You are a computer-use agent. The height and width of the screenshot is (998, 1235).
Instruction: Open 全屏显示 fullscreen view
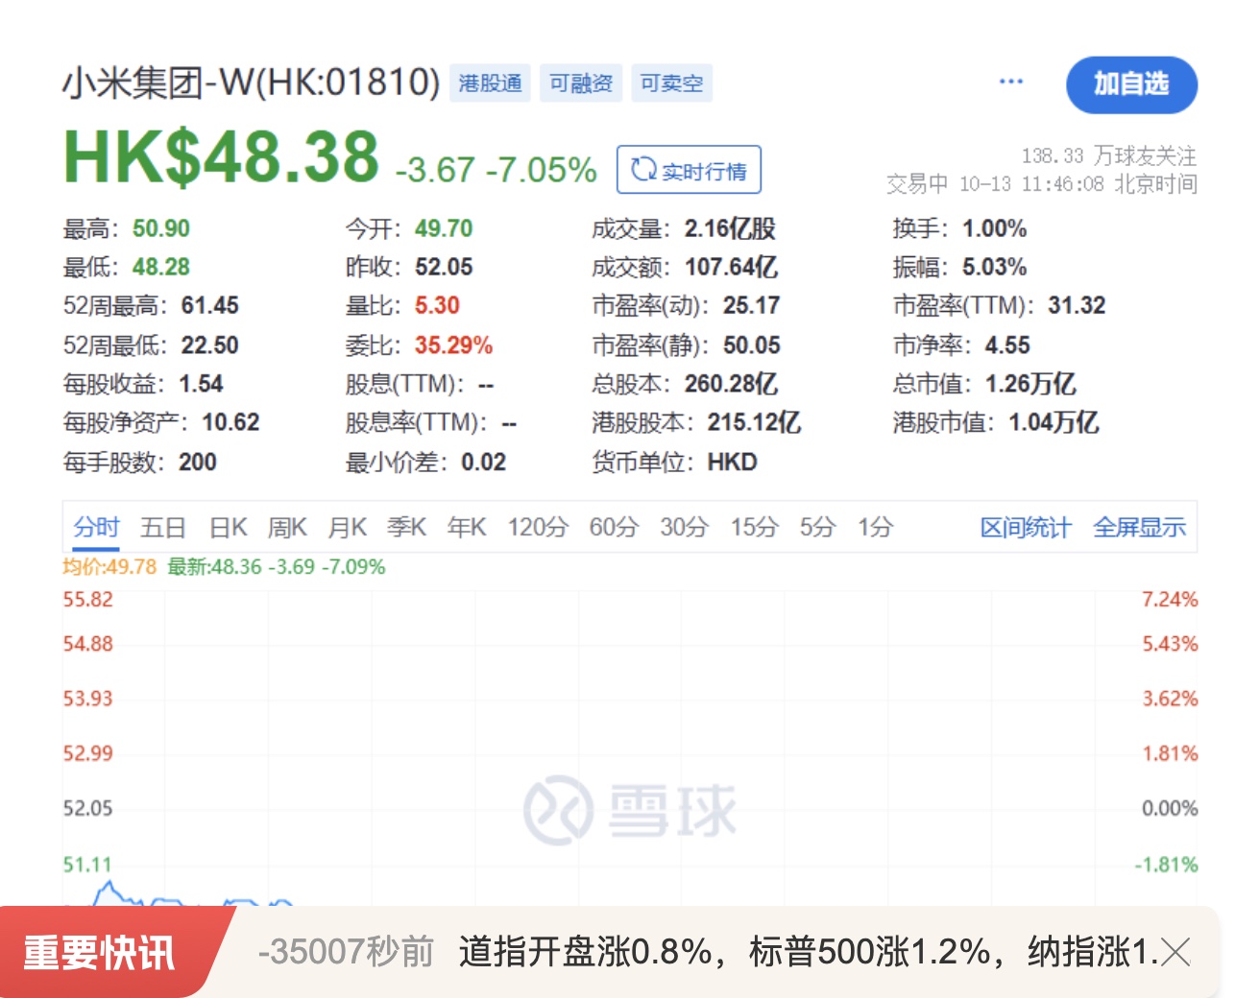click(x=1140, y=527)
